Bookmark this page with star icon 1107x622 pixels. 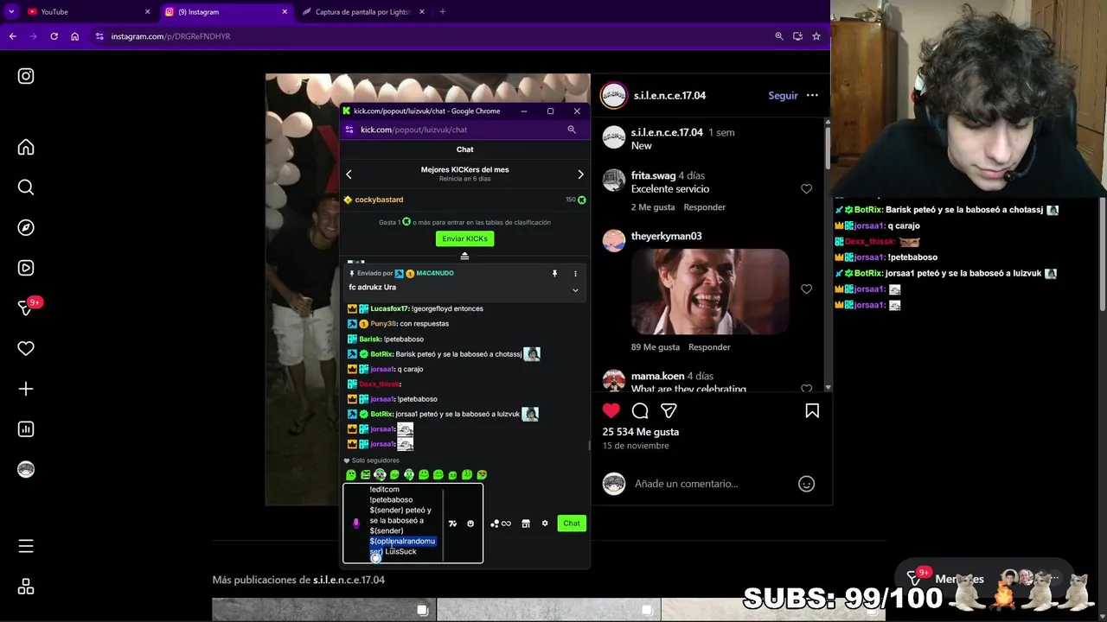point(816,36)
